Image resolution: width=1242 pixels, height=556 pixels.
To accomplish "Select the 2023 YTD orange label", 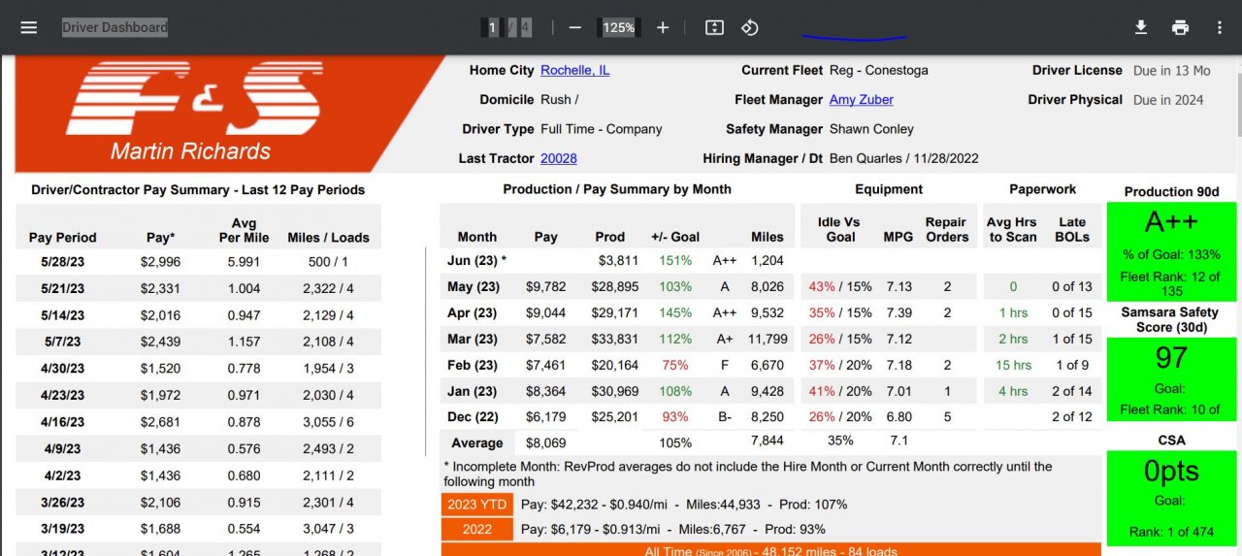I will 476,505.
